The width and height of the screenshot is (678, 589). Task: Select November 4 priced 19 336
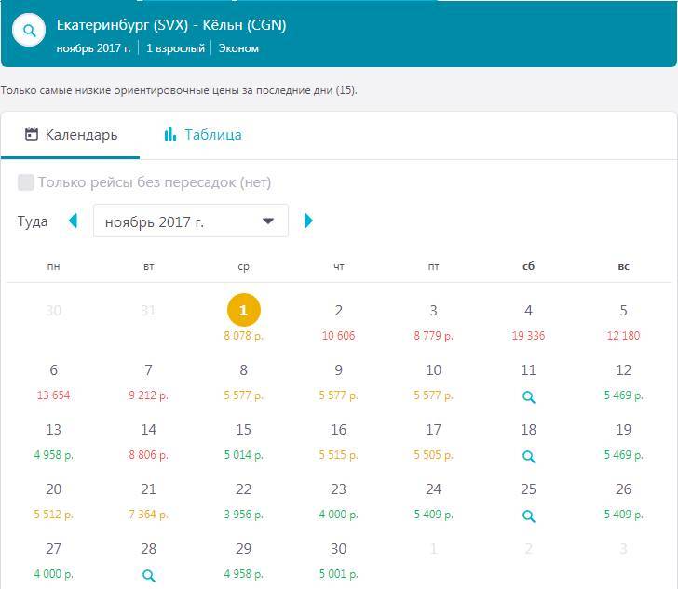[x=528, y=319]
